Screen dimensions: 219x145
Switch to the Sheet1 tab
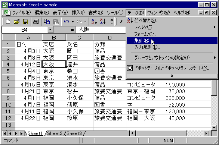[35, 133]
